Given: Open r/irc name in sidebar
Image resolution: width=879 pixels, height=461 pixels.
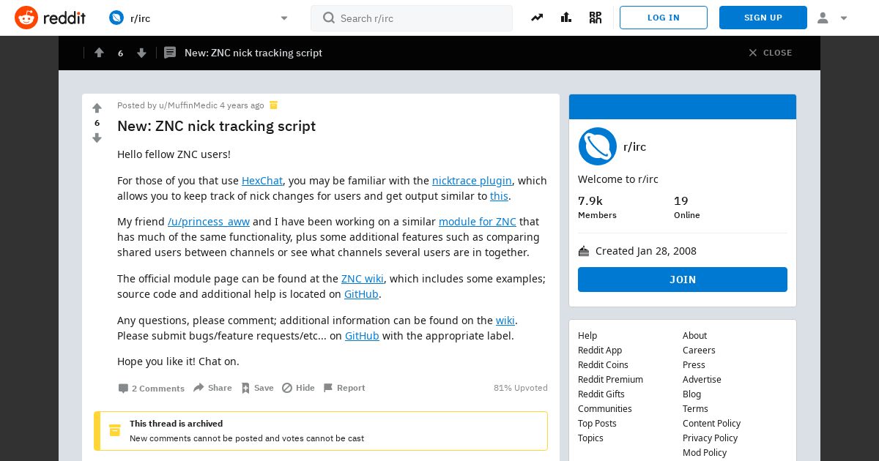Looking at the screenshot, I should click(x=634, y=147).
